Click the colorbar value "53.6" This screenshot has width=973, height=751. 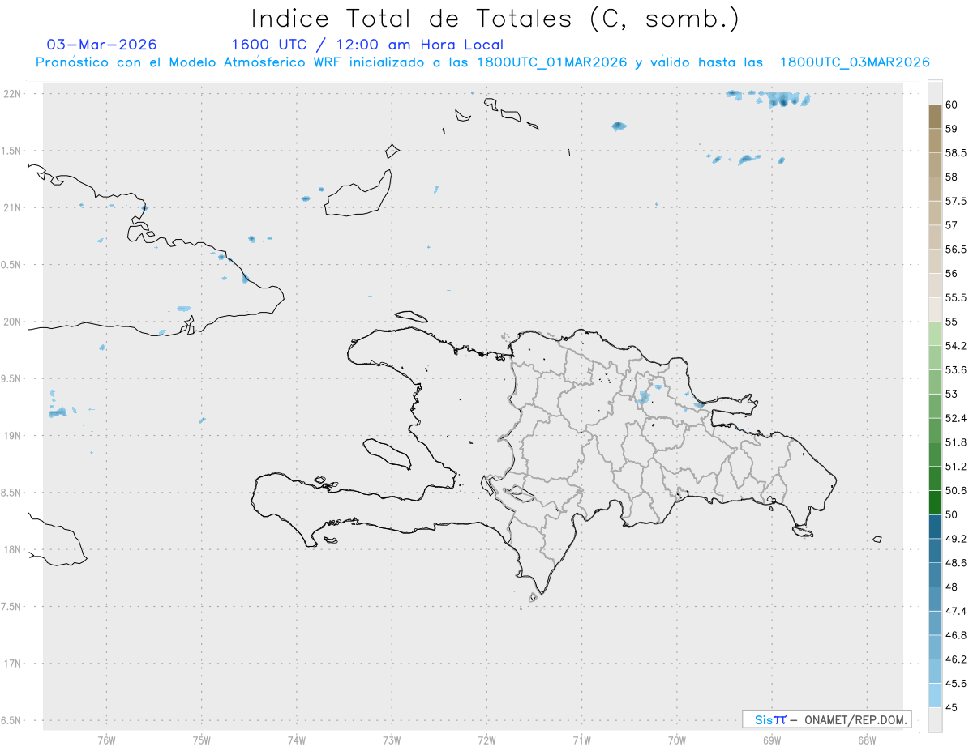tap(956, 369)
